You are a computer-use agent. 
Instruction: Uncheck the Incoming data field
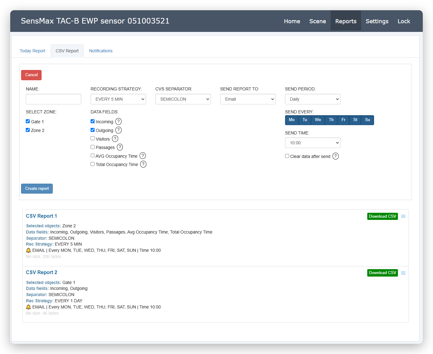click(x=92, y=121)
